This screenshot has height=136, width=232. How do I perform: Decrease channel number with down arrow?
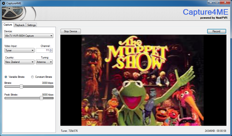pyautogui.click(x=51, y=51)
